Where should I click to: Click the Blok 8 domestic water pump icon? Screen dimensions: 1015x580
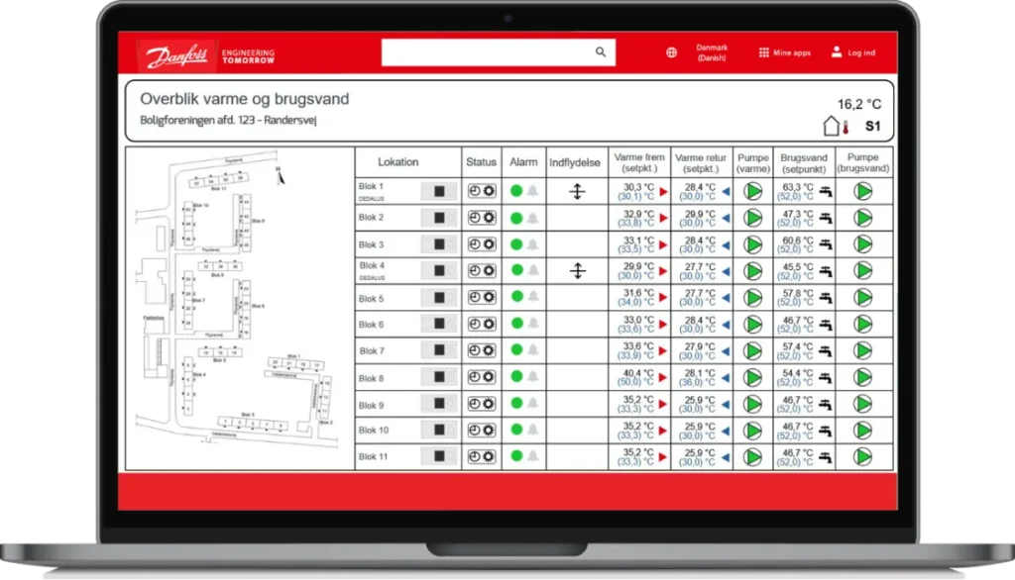tap(863, 377)
